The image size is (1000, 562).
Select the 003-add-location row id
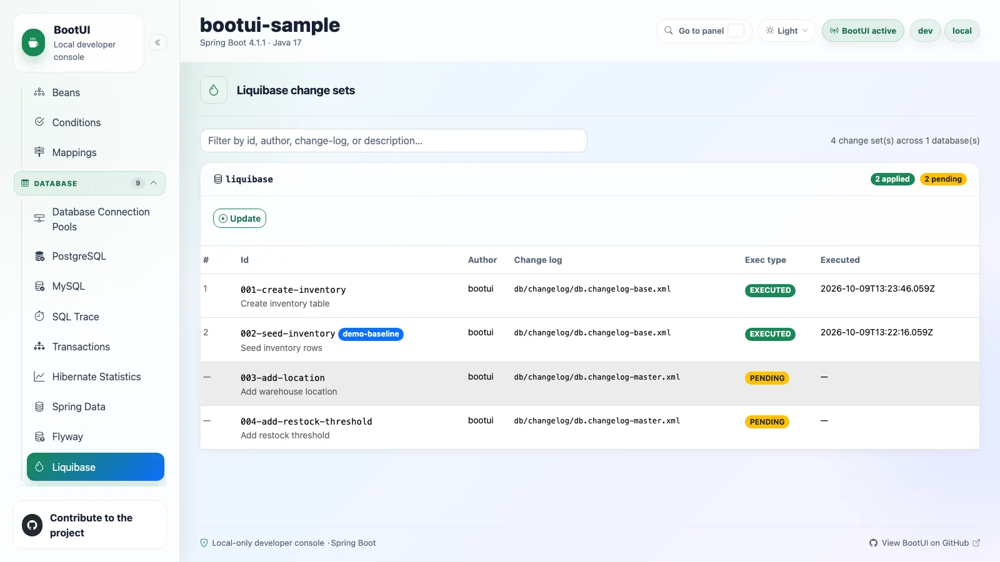282,378
